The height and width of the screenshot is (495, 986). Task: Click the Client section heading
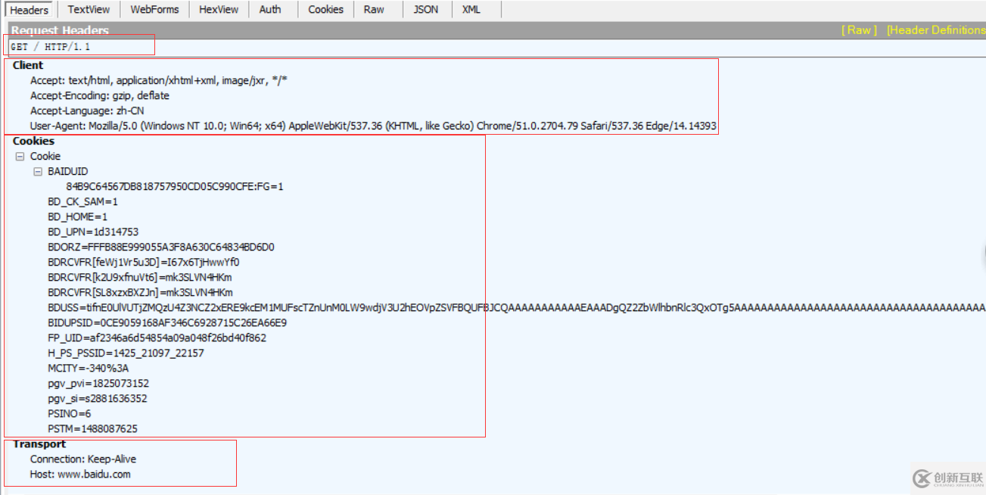click(x=28, y=65)
